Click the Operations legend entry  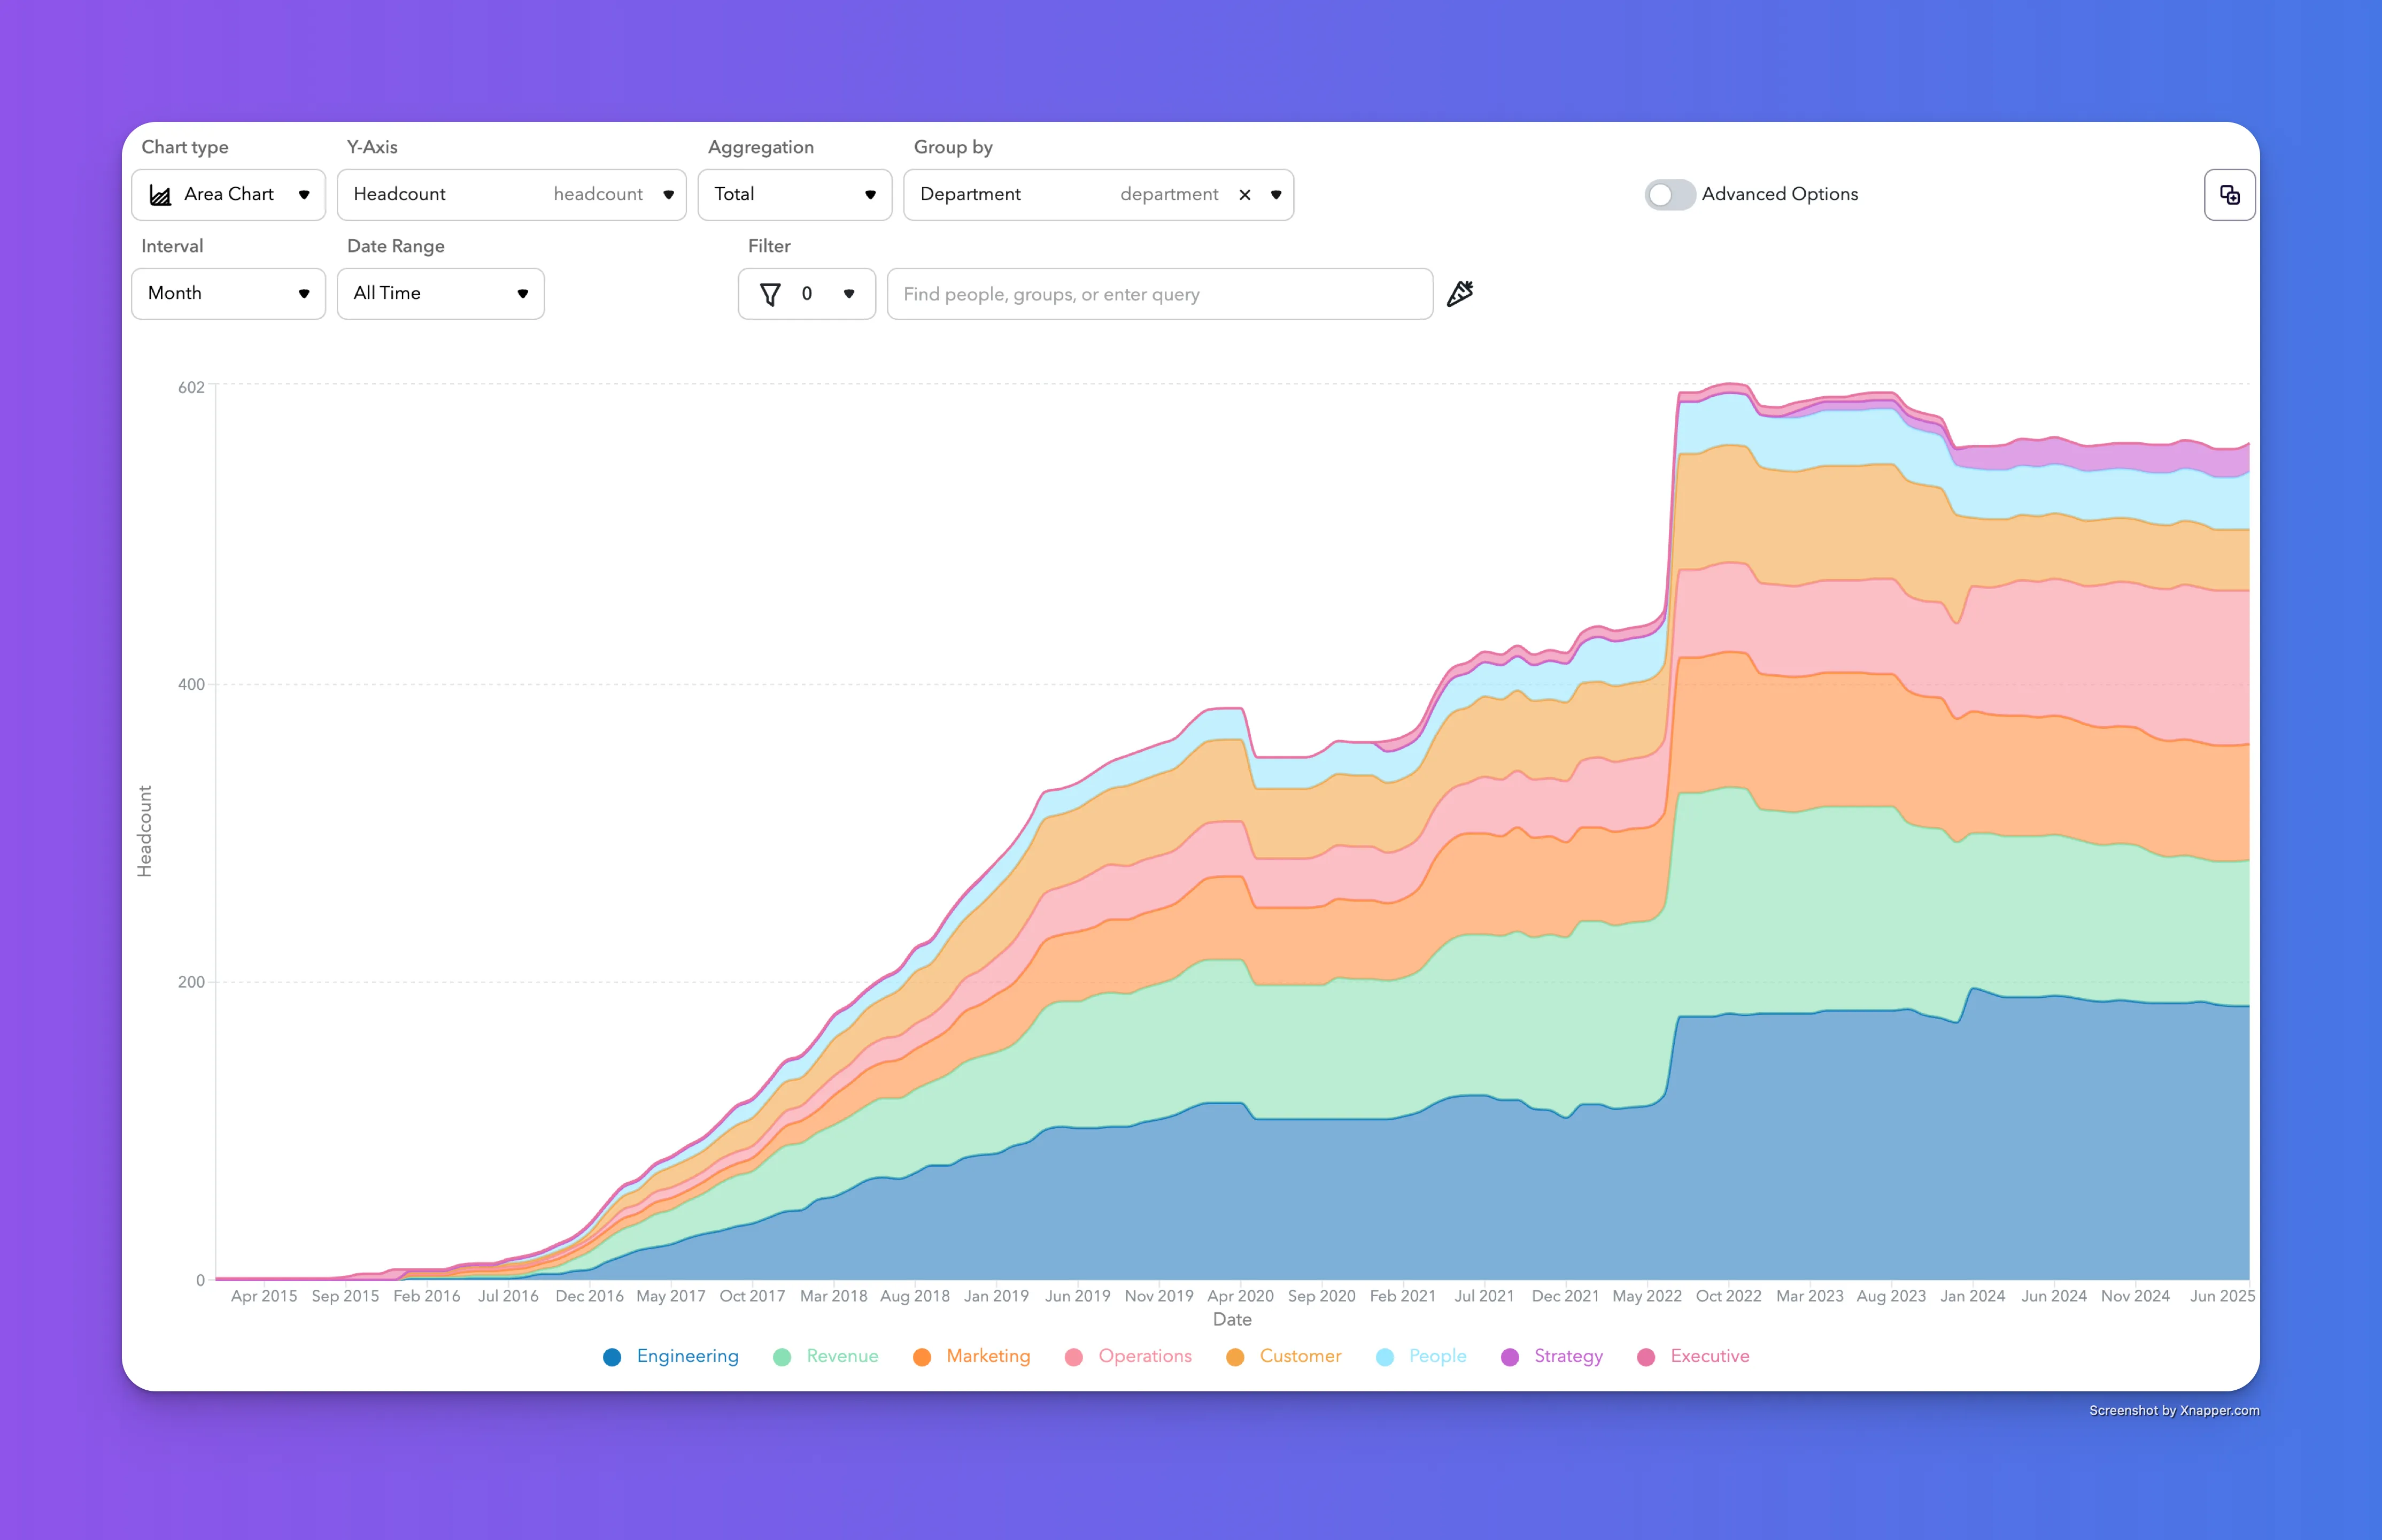pos(1128,1357)
